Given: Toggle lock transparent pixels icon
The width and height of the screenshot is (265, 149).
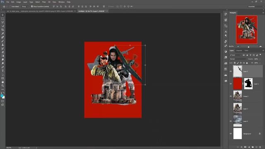Looking at the screenshot, I should pos(235,63).
